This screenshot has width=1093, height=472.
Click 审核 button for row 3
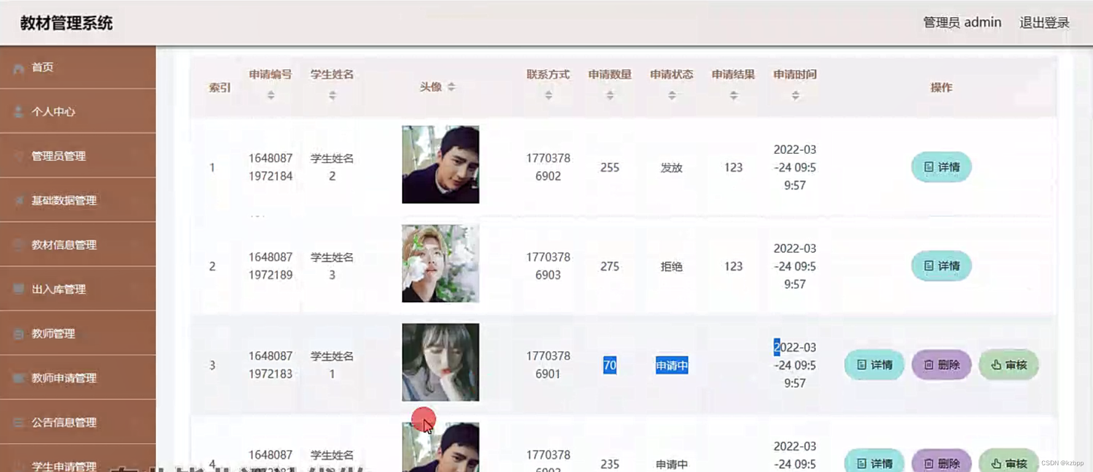[x=1009, y=365]
